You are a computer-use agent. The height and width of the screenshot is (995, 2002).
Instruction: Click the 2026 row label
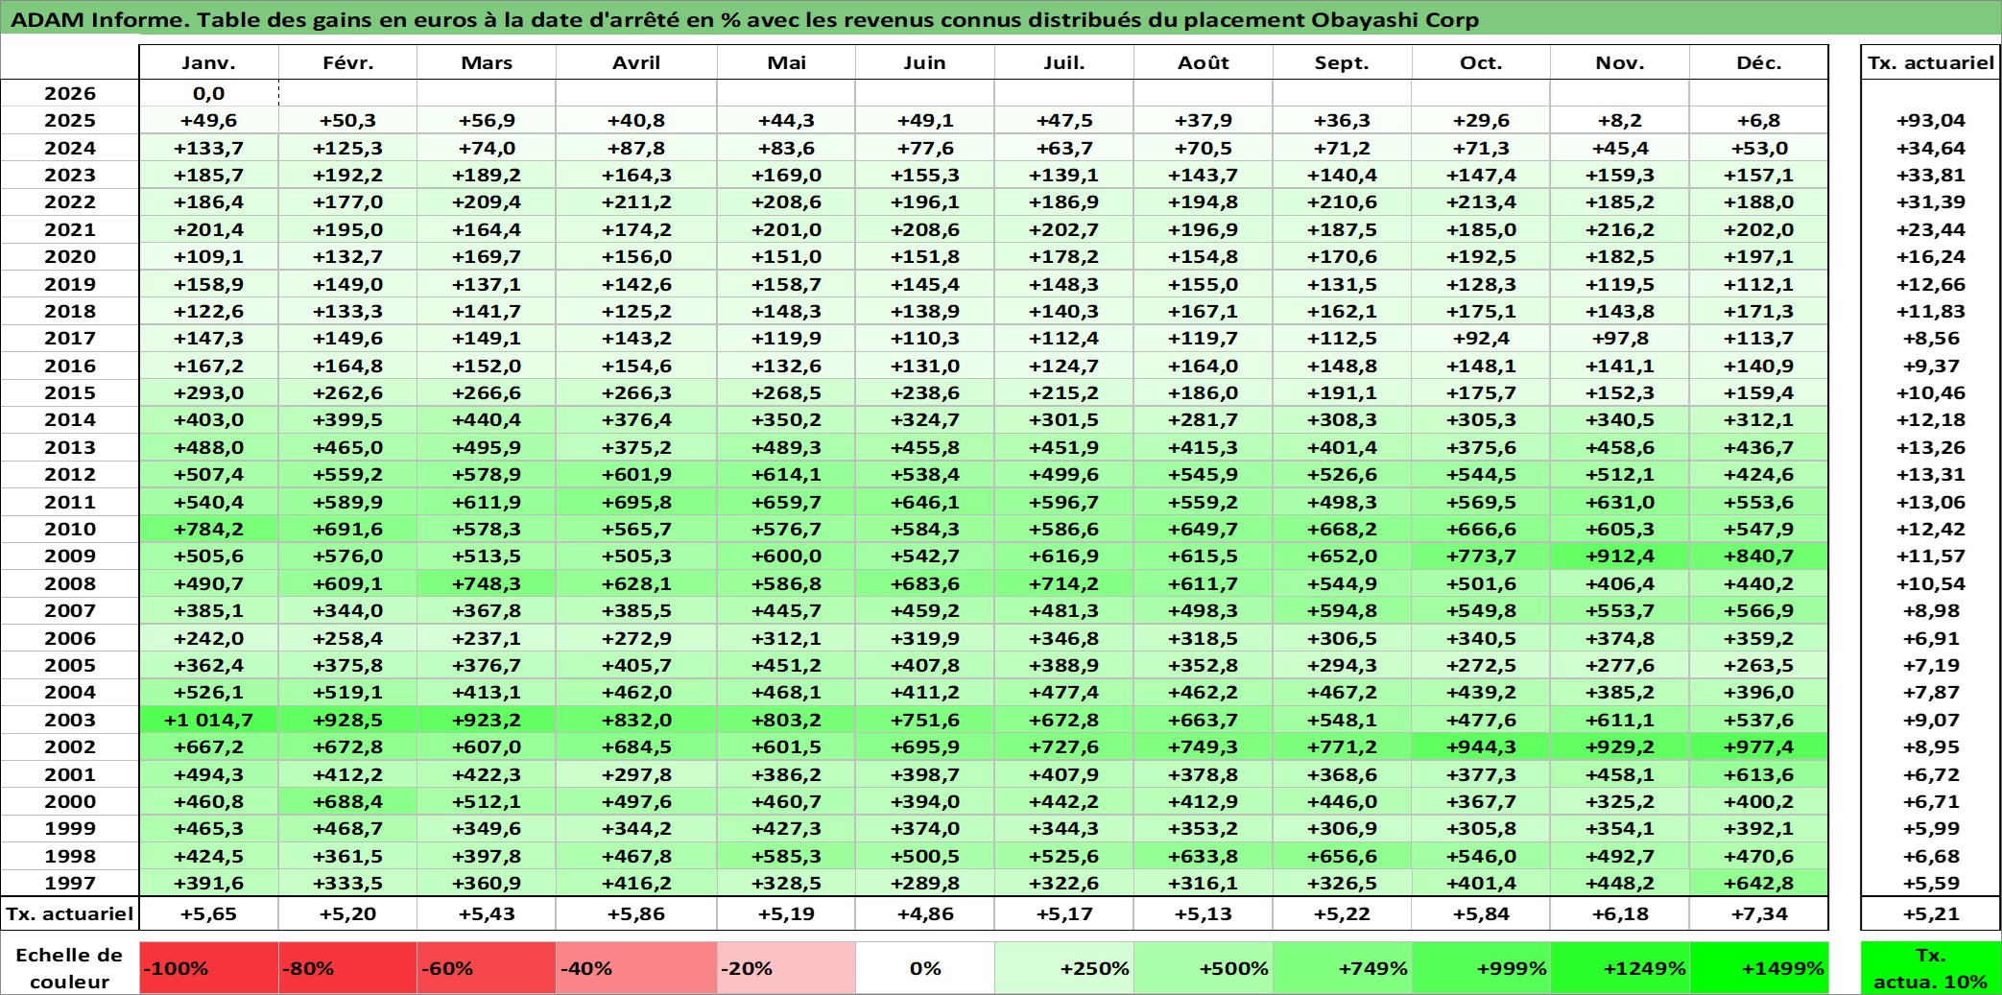(70, 93)
